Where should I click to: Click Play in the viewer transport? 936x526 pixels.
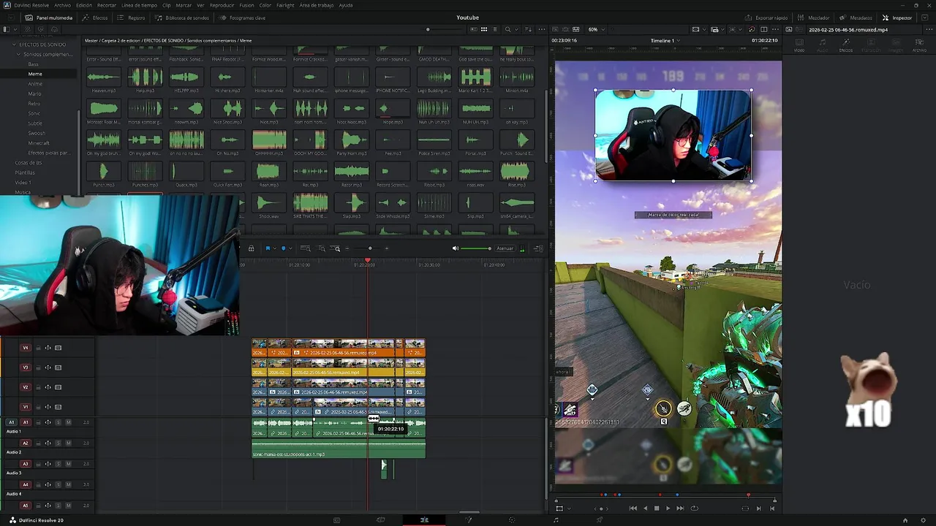[x=668, y=508]
